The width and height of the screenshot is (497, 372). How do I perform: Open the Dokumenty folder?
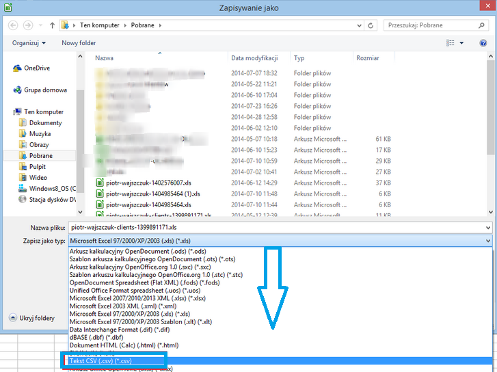click(40, 122)
